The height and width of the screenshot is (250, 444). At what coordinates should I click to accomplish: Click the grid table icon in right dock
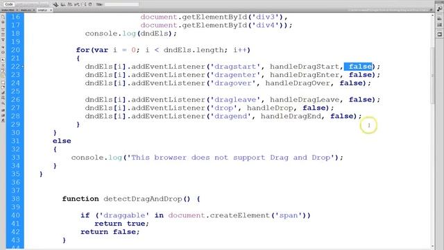439,25
